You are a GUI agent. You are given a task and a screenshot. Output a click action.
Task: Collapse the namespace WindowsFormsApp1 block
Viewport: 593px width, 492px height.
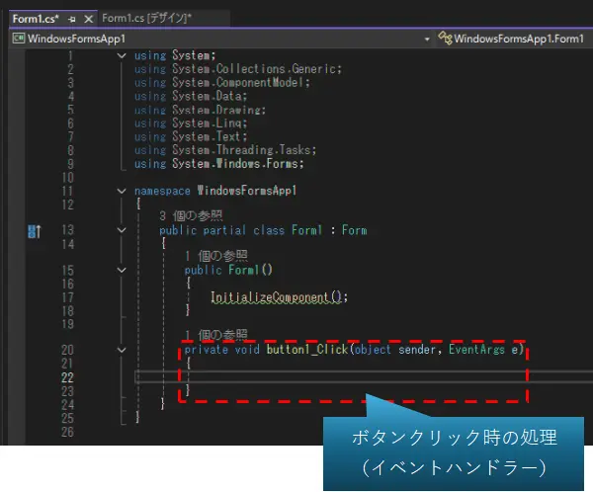(x=122, y=191)
